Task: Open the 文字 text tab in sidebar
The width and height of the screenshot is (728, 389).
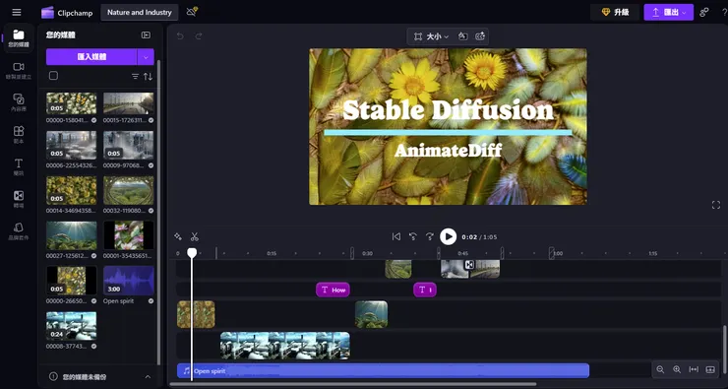Action: (19, 166)
